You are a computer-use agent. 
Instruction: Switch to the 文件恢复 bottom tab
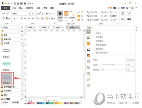15,103
